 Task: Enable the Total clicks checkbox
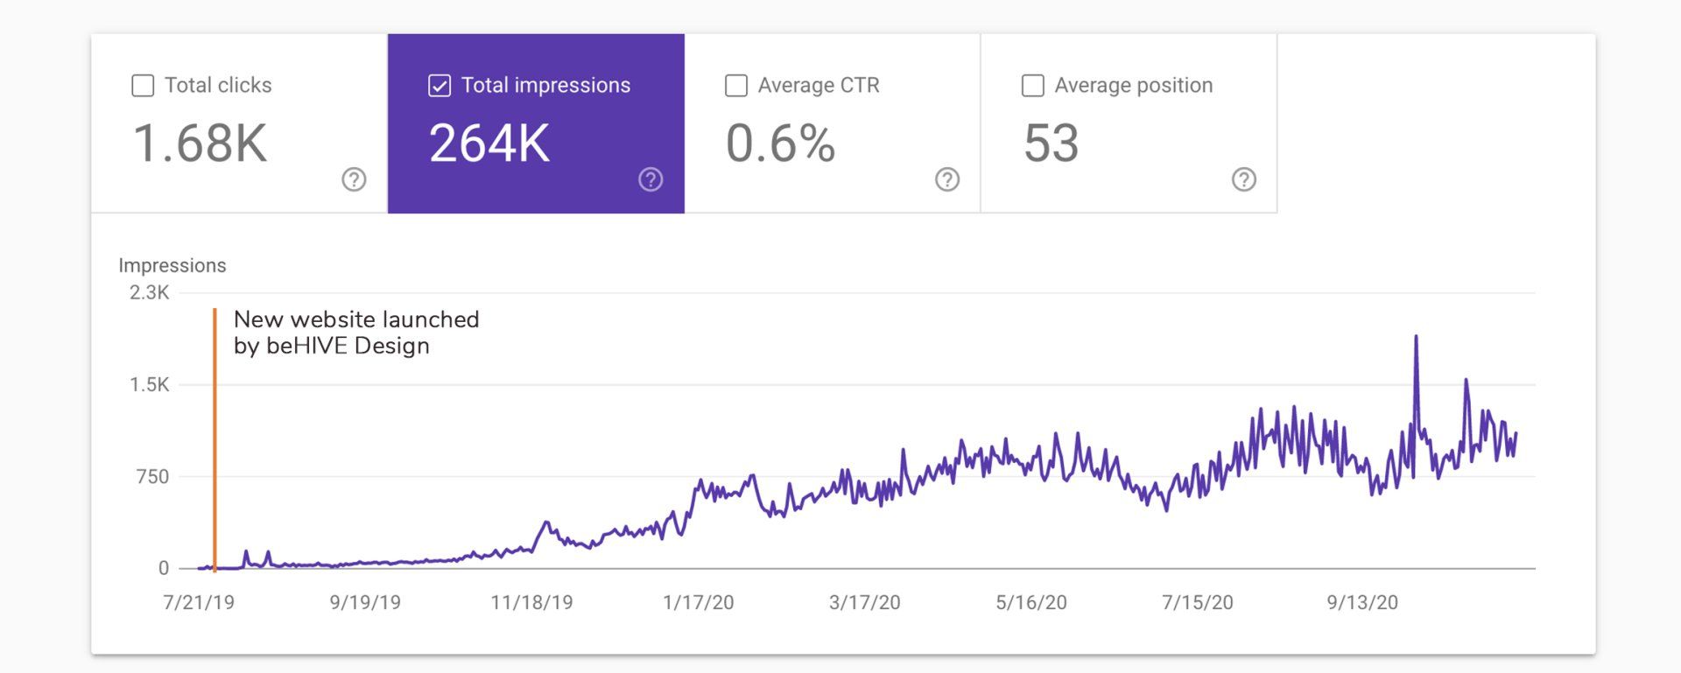coord(143,86)
